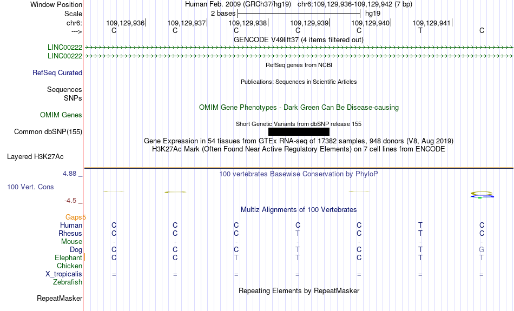Click the Dog row G base

(x=482, y=250)
